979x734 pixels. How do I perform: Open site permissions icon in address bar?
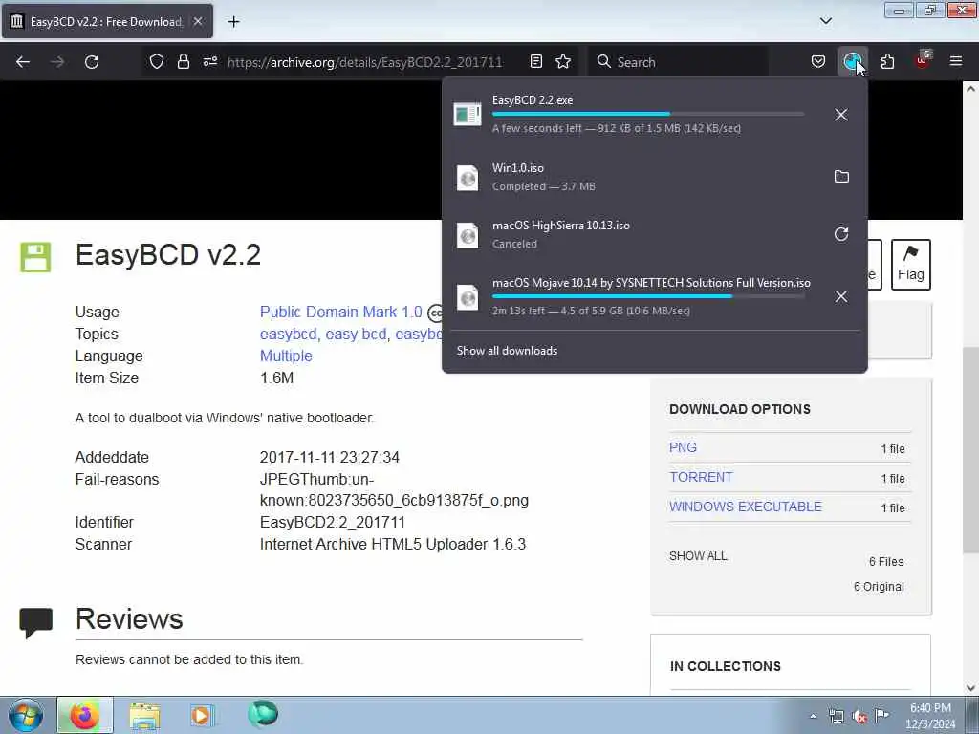(x=209, y=61)
